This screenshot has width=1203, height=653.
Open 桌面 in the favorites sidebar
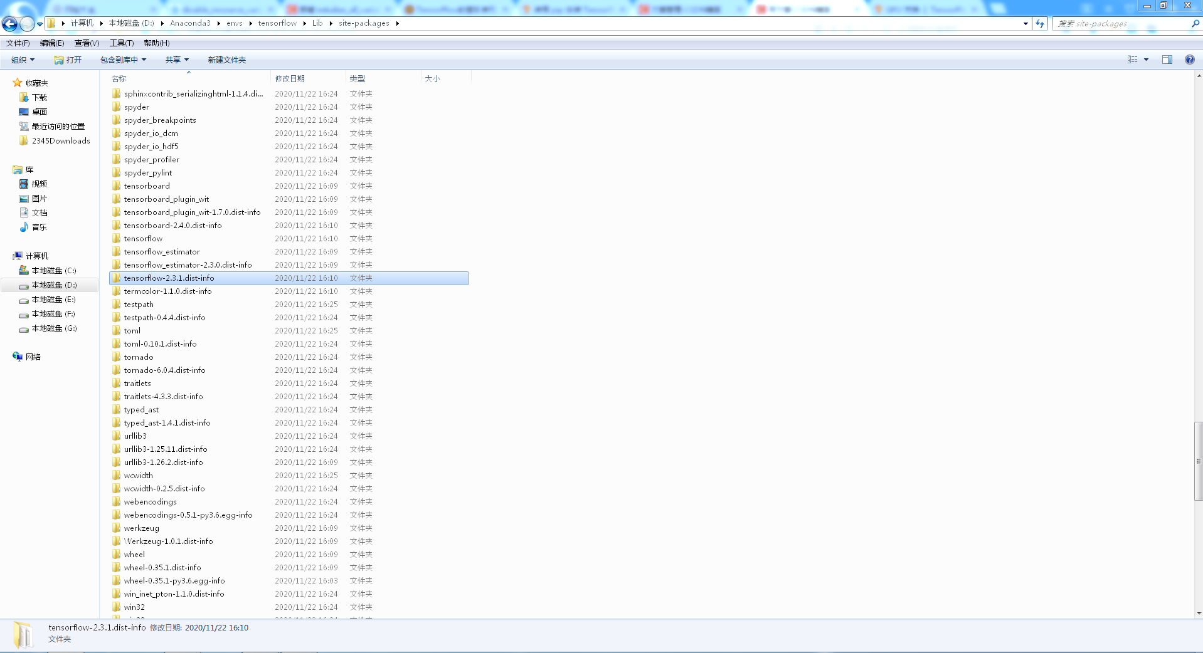click(33, 112)
